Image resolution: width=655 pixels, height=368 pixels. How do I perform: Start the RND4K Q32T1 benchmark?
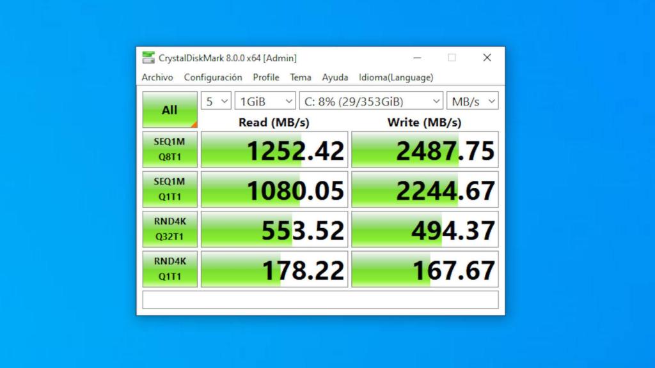click(x=169, y=229)
